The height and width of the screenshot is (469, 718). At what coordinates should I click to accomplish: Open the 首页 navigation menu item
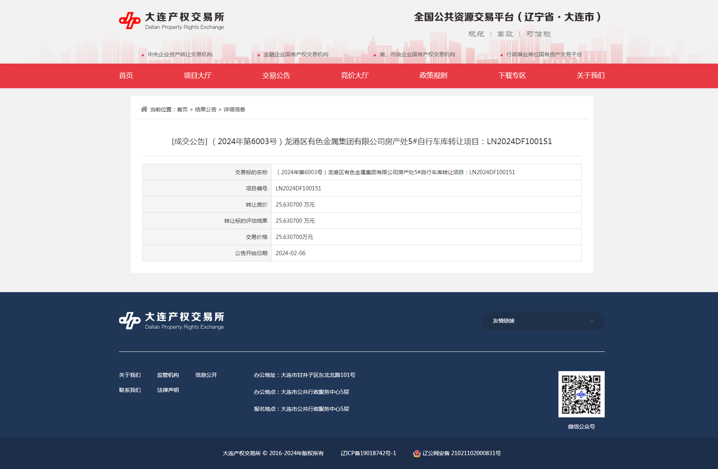126,76
